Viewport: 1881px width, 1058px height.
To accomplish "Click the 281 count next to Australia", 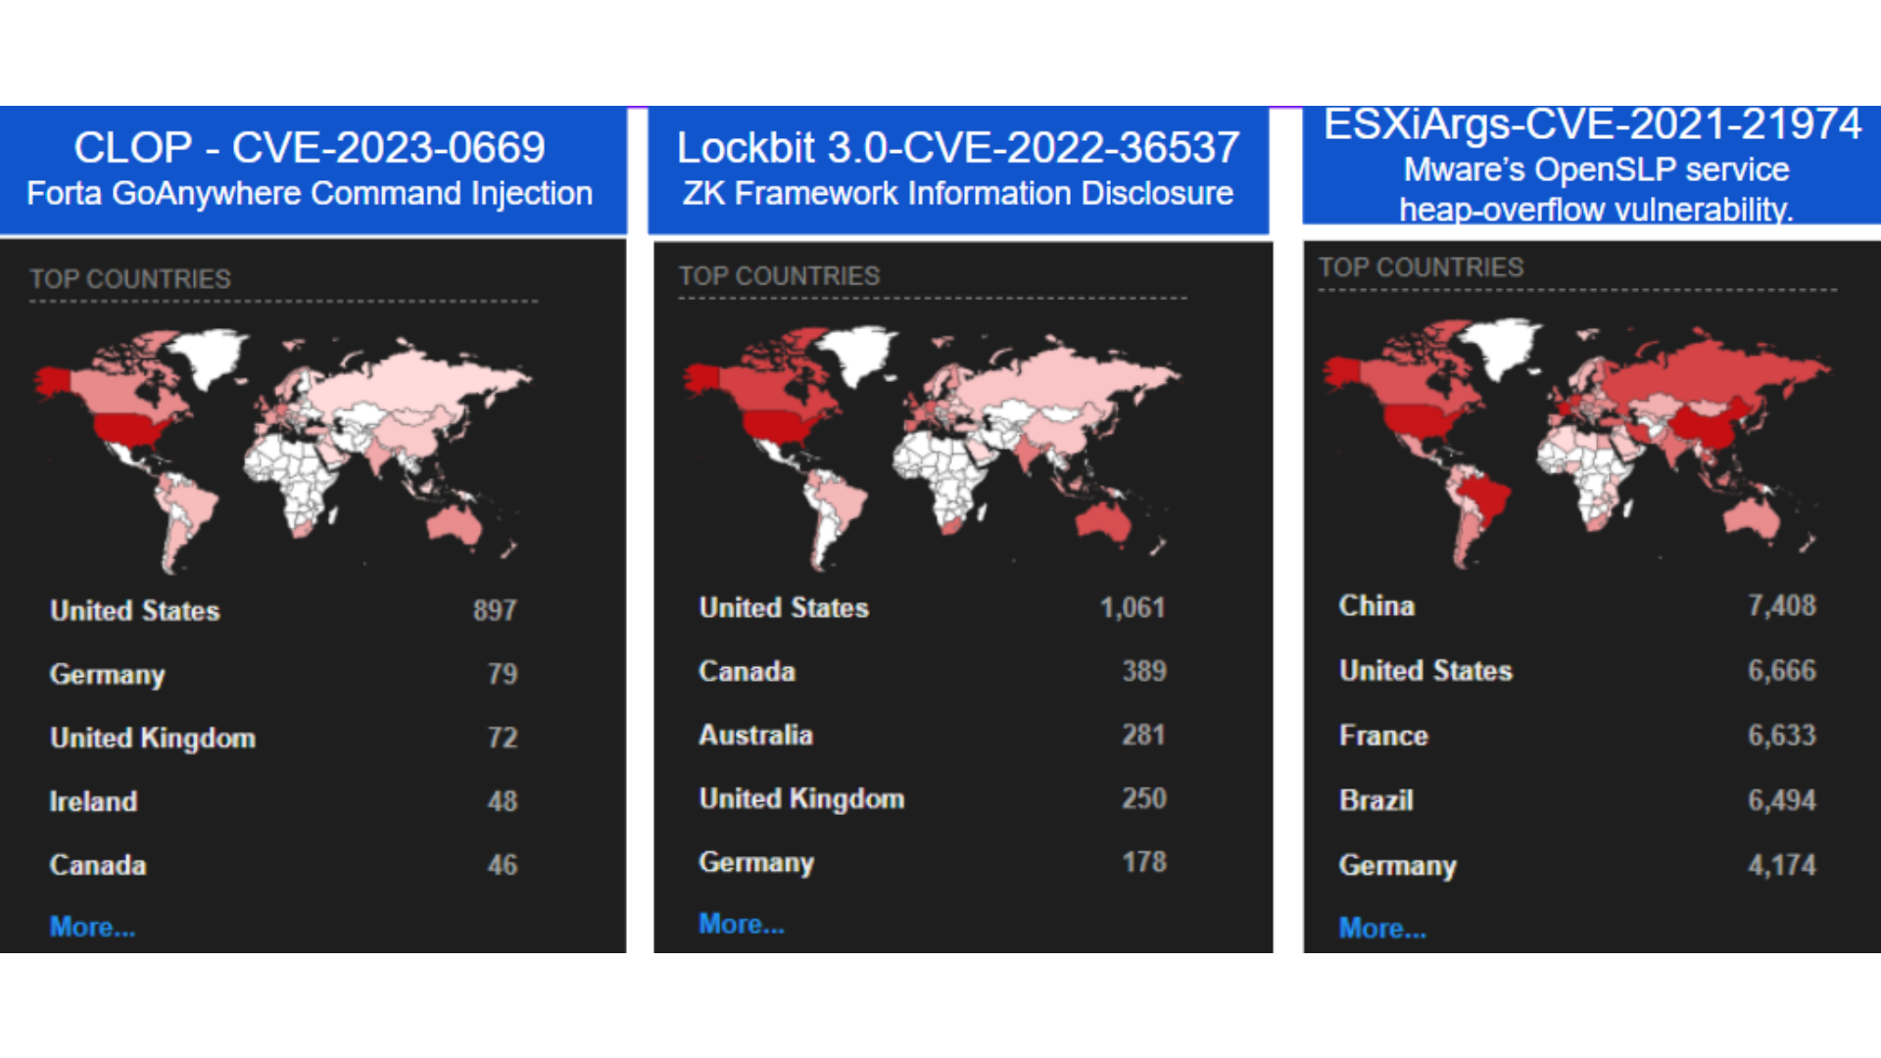I will [x=1143, y=735].
